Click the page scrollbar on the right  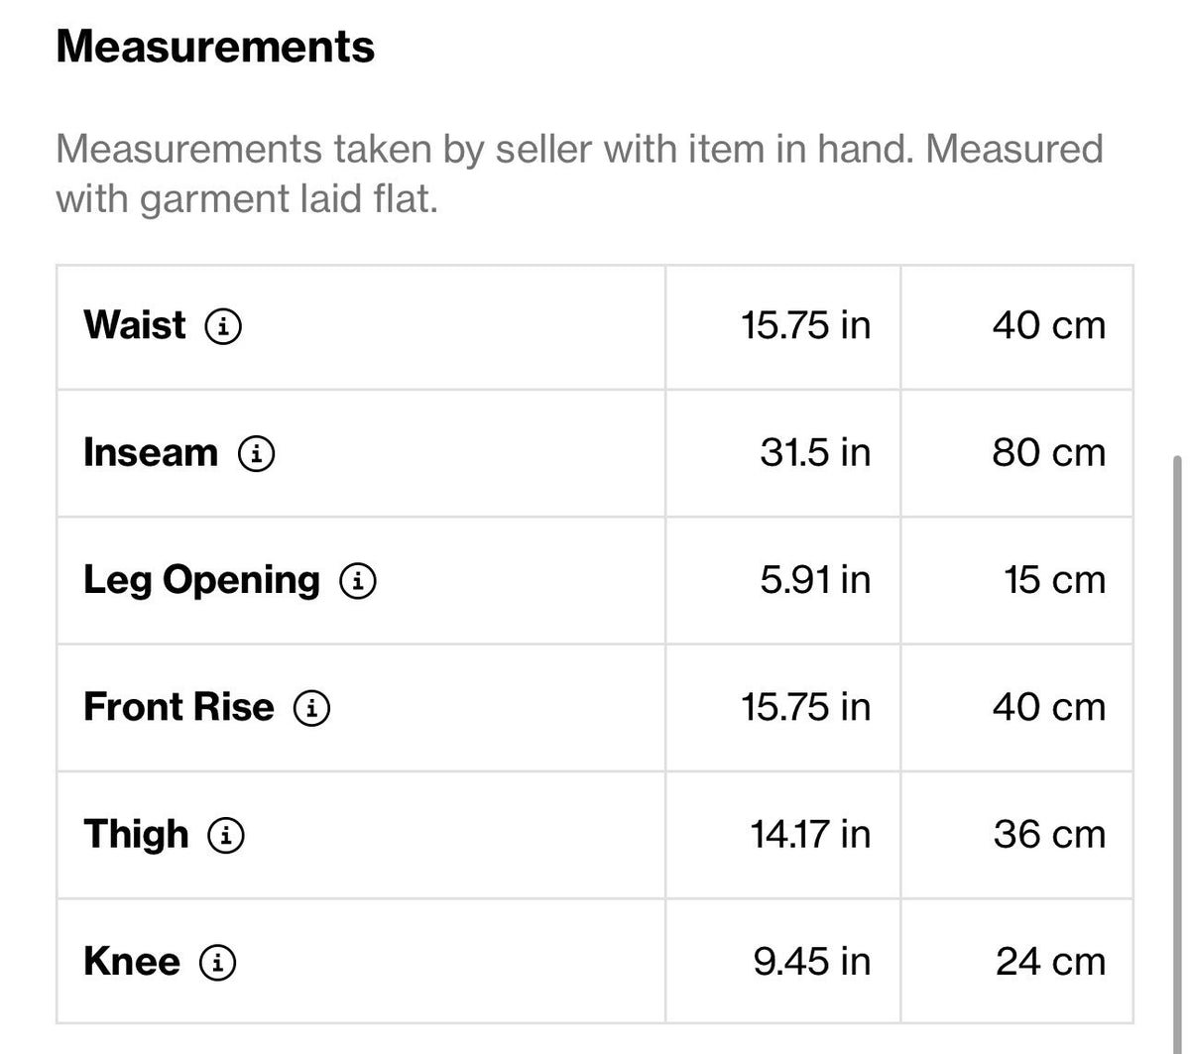(1178, 754)
